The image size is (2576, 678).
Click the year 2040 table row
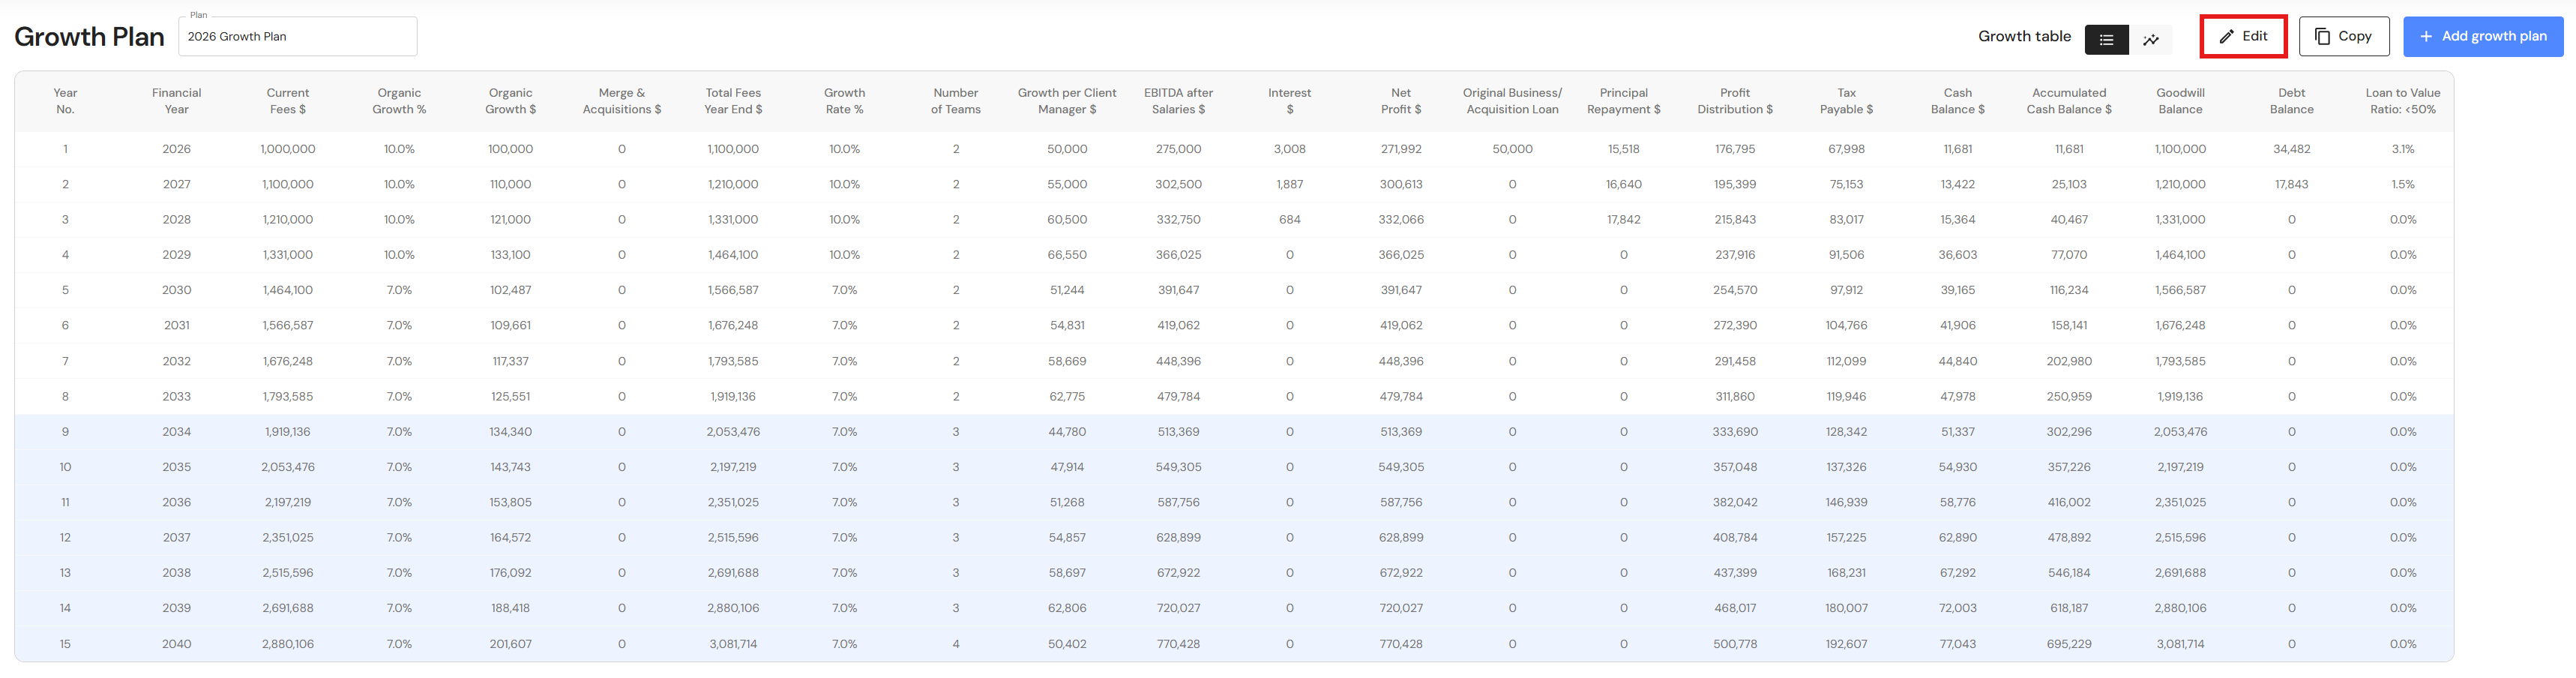(176, 644)
